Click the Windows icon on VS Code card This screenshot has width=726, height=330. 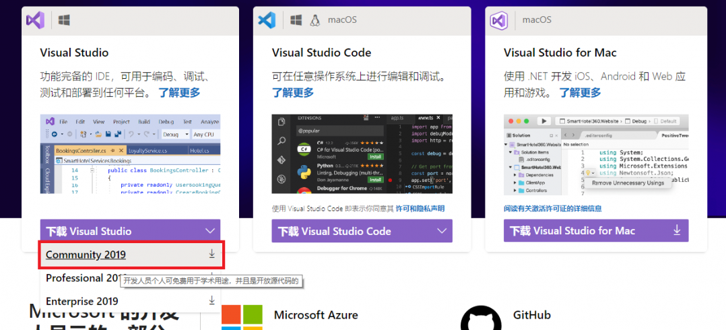pos(296,20)
